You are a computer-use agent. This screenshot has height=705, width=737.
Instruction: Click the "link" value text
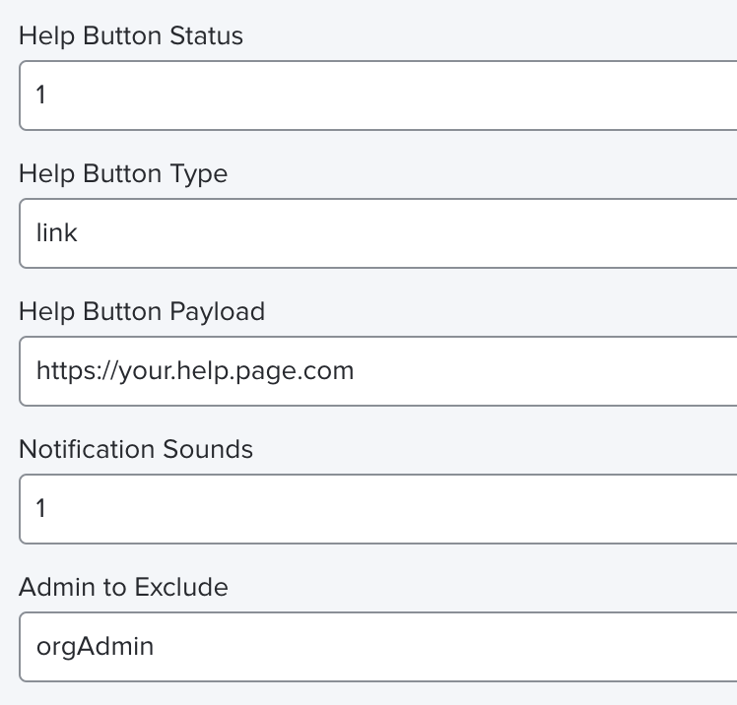pyautogui.click(x=56, y=233)
